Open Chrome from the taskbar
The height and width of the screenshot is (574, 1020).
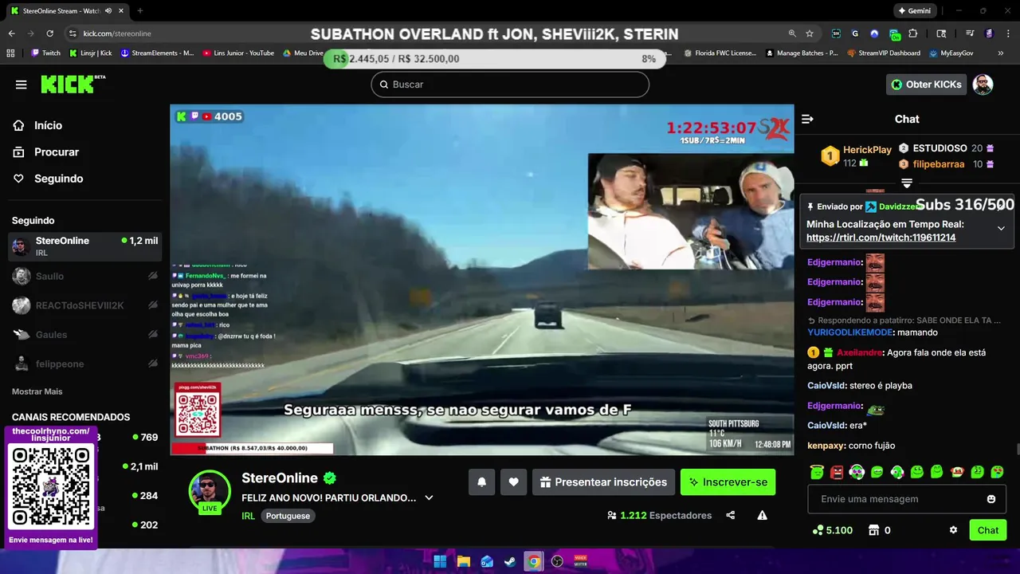click(534, 561)
